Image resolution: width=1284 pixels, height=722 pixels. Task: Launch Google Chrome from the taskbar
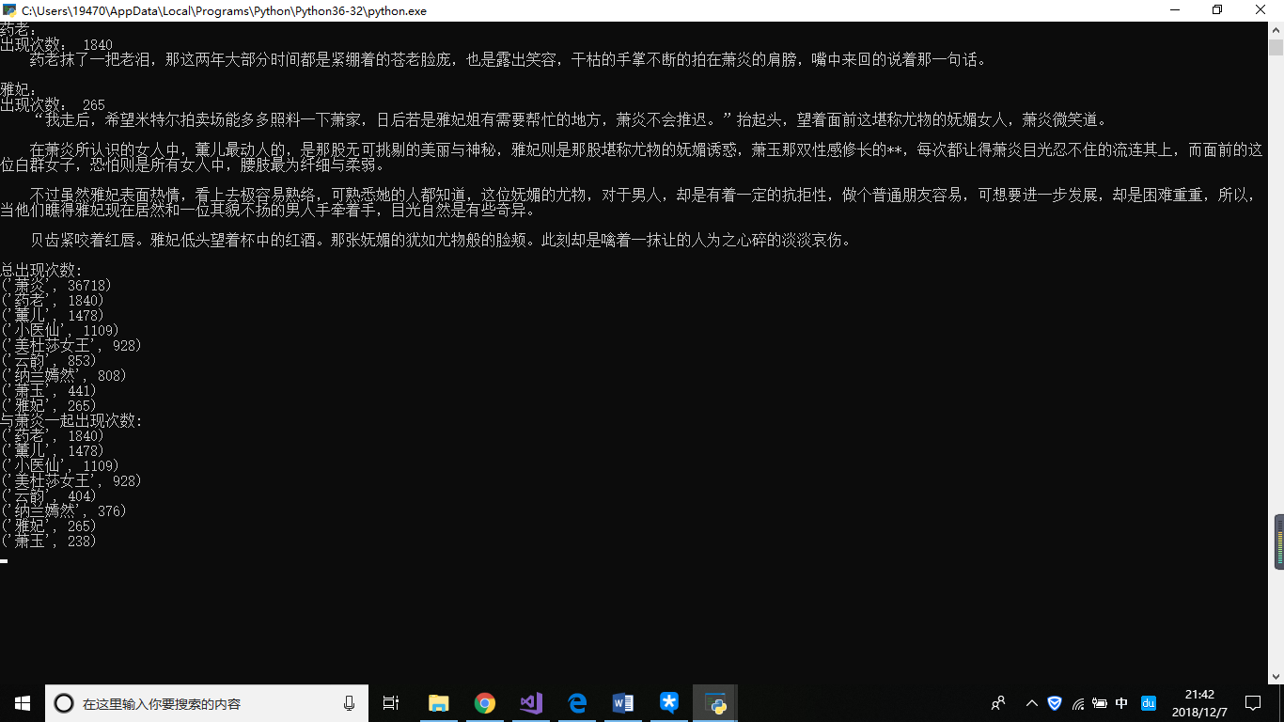[x=484, y=702]
